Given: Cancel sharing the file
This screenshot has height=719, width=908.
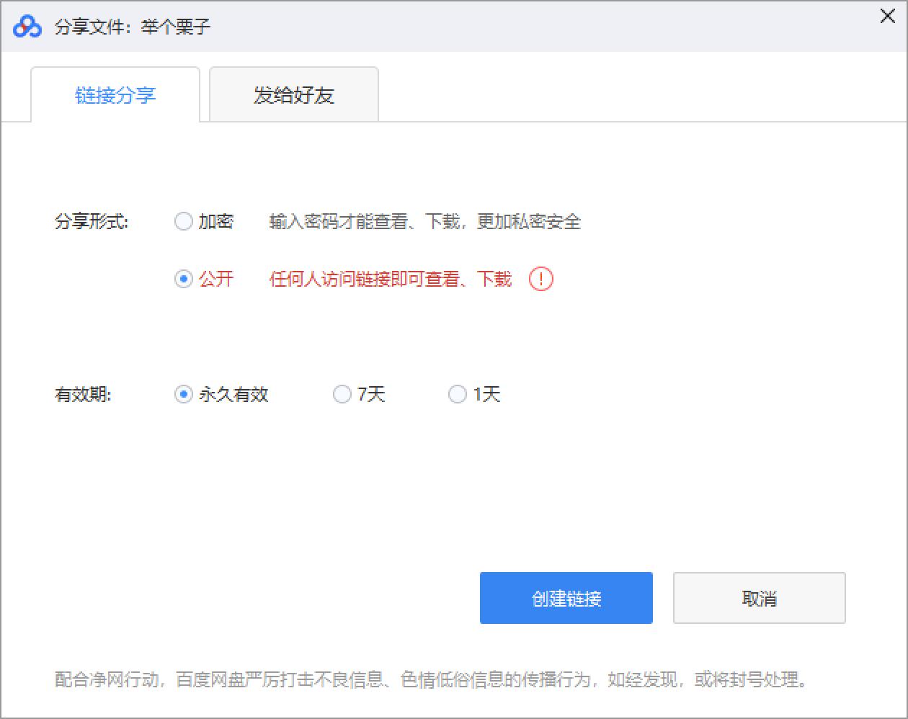Looking at the screenshot, I should pos(759,597).
